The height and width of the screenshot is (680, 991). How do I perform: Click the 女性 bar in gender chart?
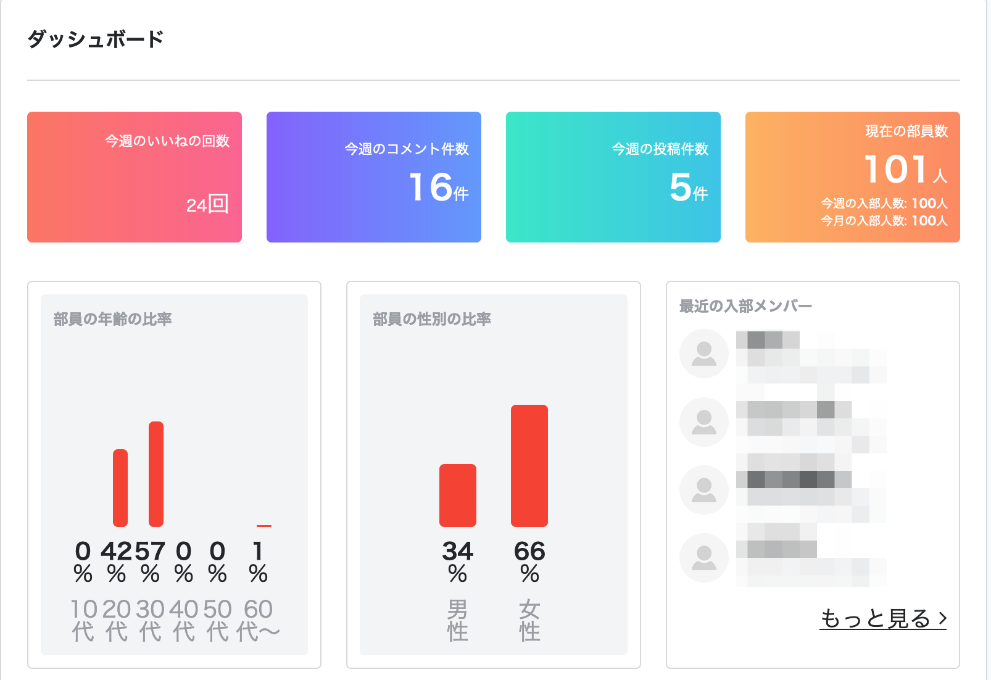pyautogui.click(x=529, y=465)
